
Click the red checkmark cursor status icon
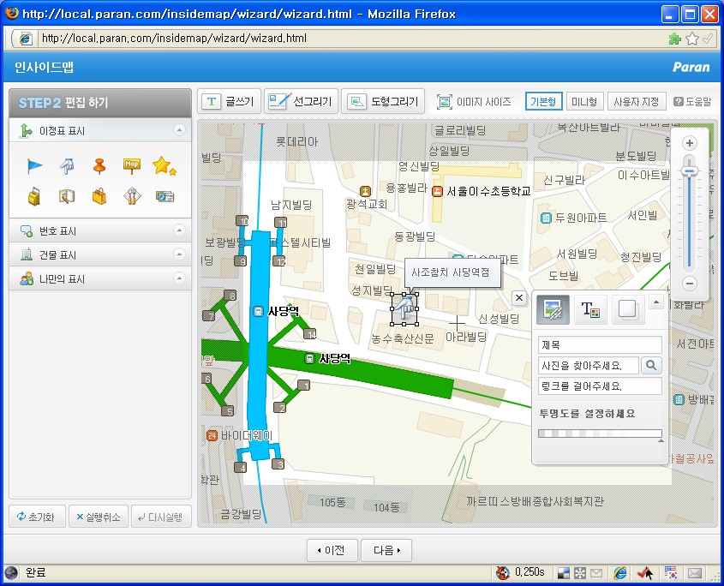(x=645, y=573)
